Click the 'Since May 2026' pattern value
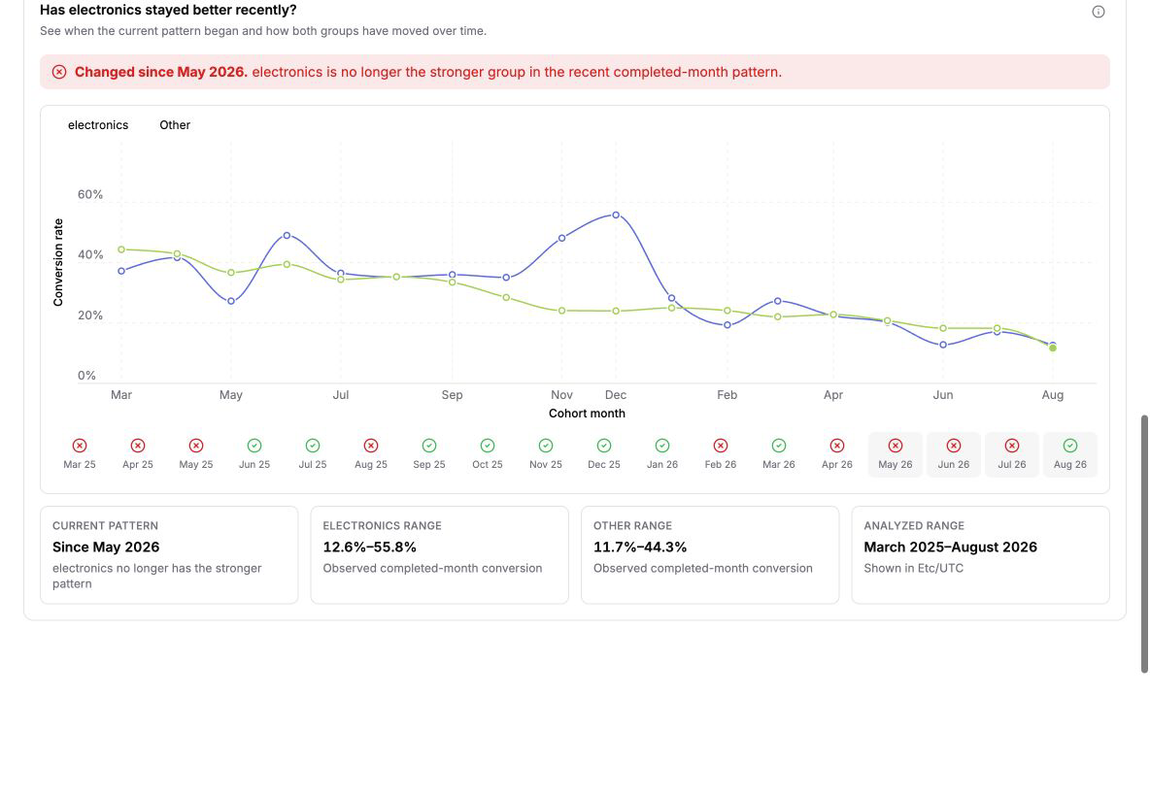 point(106,547)
